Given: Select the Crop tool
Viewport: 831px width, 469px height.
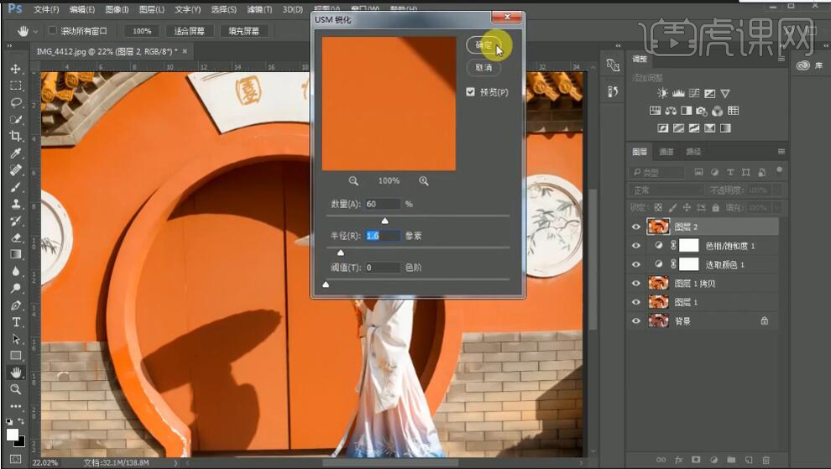Looking at the screenshot, I should click(15, 136).
